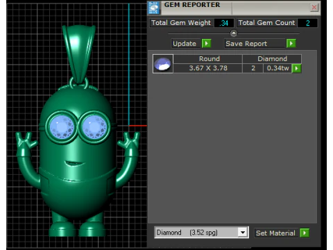Image resolution: width=333 pixels, height=250 pixels.
Task: Select the Total Gem Count value 2
Action: [x=307, y=23]
